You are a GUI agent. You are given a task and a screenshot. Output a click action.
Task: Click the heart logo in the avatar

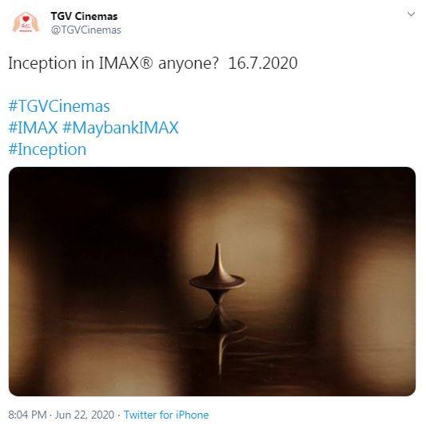click(26, 18)
